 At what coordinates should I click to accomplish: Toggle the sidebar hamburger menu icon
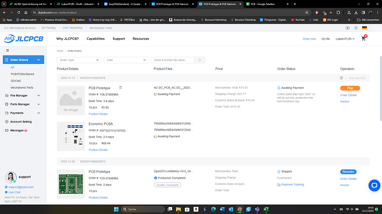8,51
